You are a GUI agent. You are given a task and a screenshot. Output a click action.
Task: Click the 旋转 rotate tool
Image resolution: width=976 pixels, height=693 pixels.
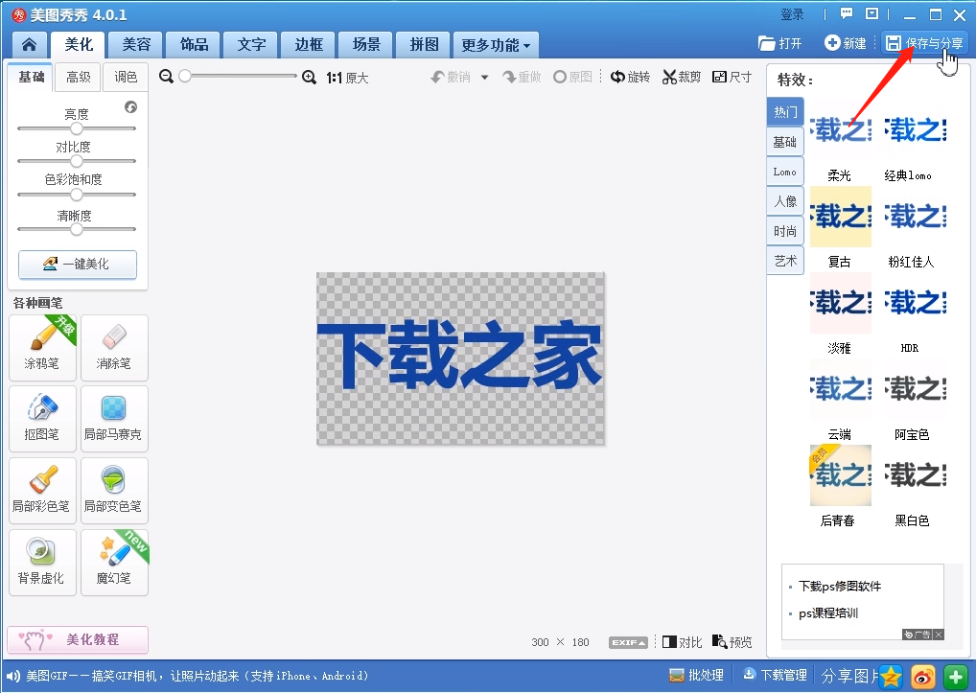coord(630,77)
